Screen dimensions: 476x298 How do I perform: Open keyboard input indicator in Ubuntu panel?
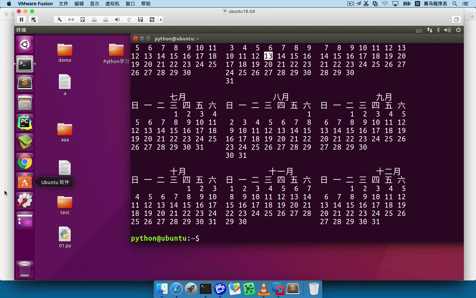coord(419,30)
